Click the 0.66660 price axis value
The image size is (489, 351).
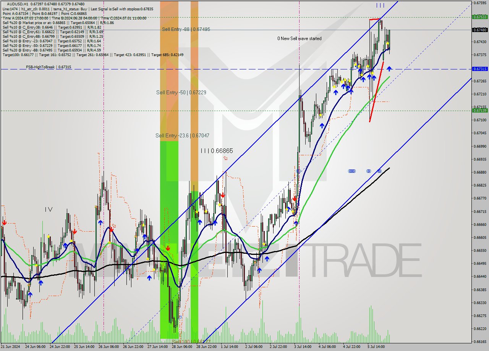tap(480, 224)
